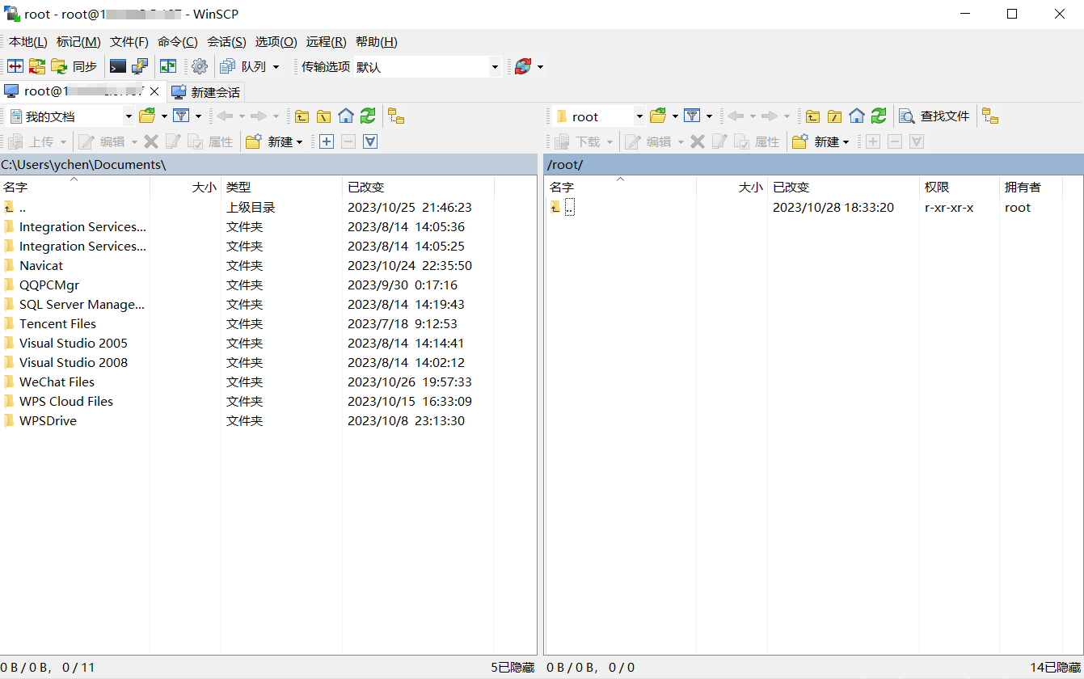
Task: Click the local panel delete X icon
Action: (151, 141)
